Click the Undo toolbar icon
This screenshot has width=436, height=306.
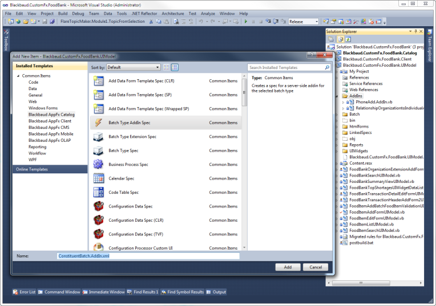pyautogui.click(x=201, y=22)
